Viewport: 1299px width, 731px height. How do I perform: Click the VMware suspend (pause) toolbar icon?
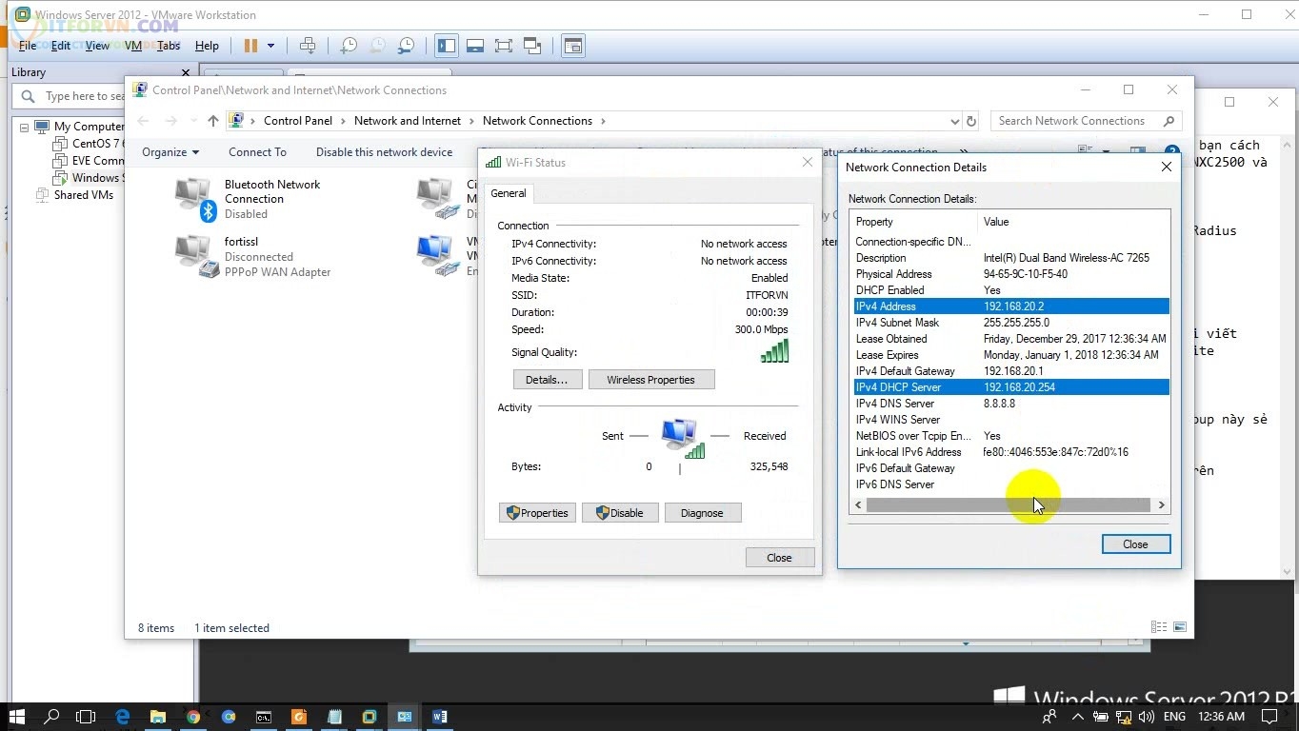tap(250, 46)
